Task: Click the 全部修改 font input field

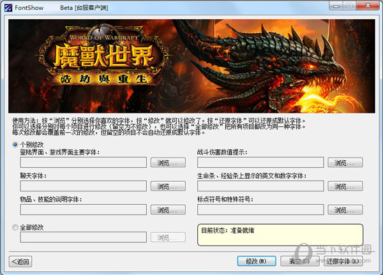Action: tap(83, 237)
